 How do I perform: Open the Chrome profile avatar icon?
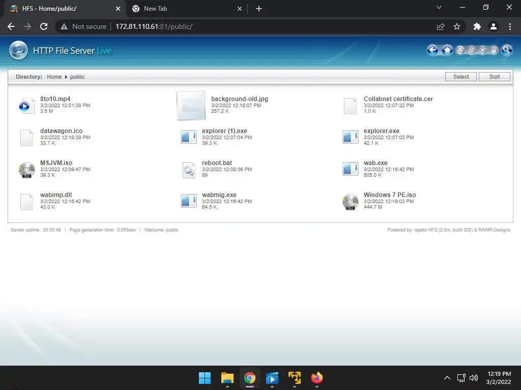494,26
